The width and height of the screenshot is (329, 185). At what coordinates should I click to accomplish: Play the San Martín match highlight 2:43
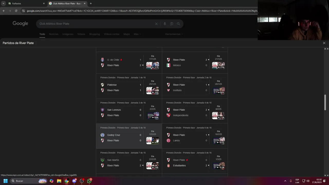(x=153, y=166)
